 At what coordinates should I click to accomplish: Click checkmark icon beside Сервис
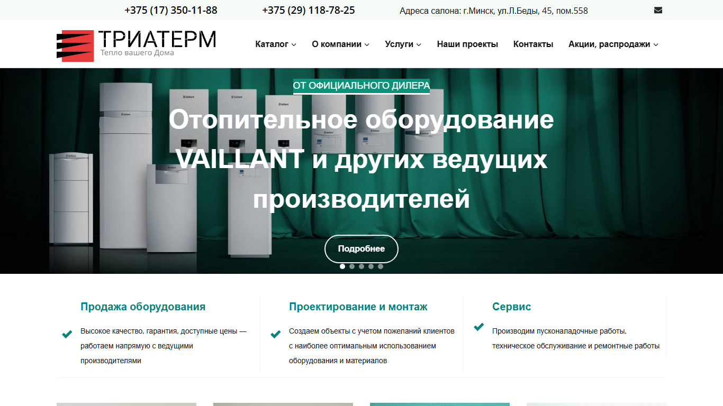[x=479, y=327]
